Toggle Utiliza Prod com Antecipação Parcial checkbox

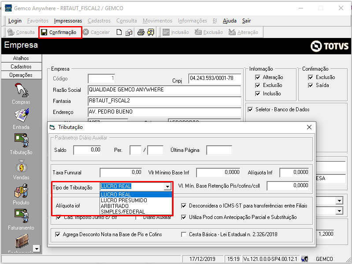(184, 217)
